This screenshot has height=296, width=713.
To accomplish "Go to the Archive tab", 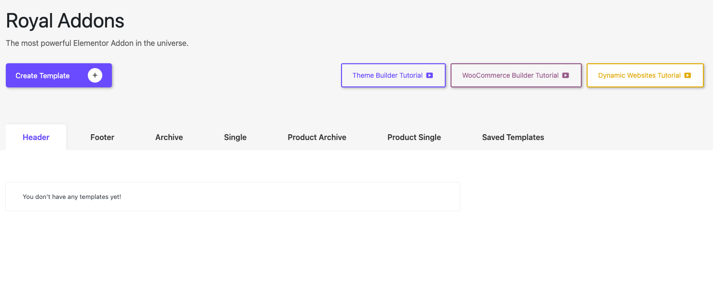I will (x=169, y=137).
